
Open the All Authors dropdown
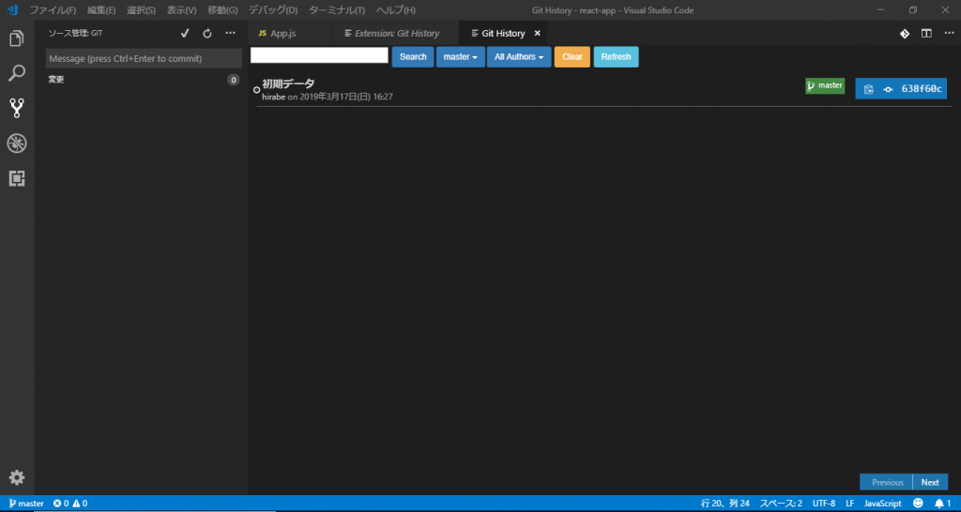tap(518, 57)
